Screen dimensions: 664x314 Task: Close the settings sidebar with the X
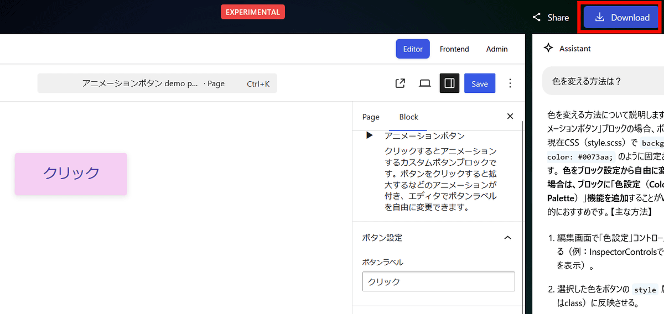click(510, 117)
